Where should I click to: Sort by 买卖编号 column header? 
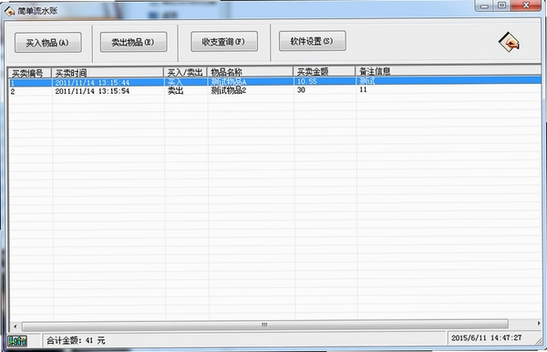pos(30,73)
